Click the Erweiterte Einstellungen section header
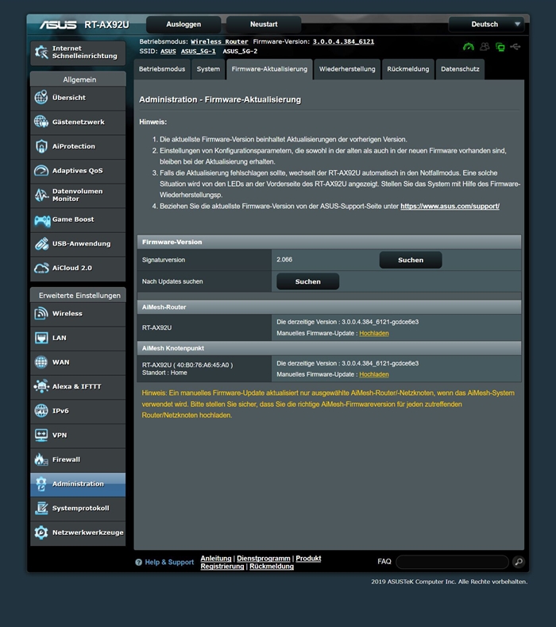This screenshot has height=627, width=556. [x=78, y=295]
